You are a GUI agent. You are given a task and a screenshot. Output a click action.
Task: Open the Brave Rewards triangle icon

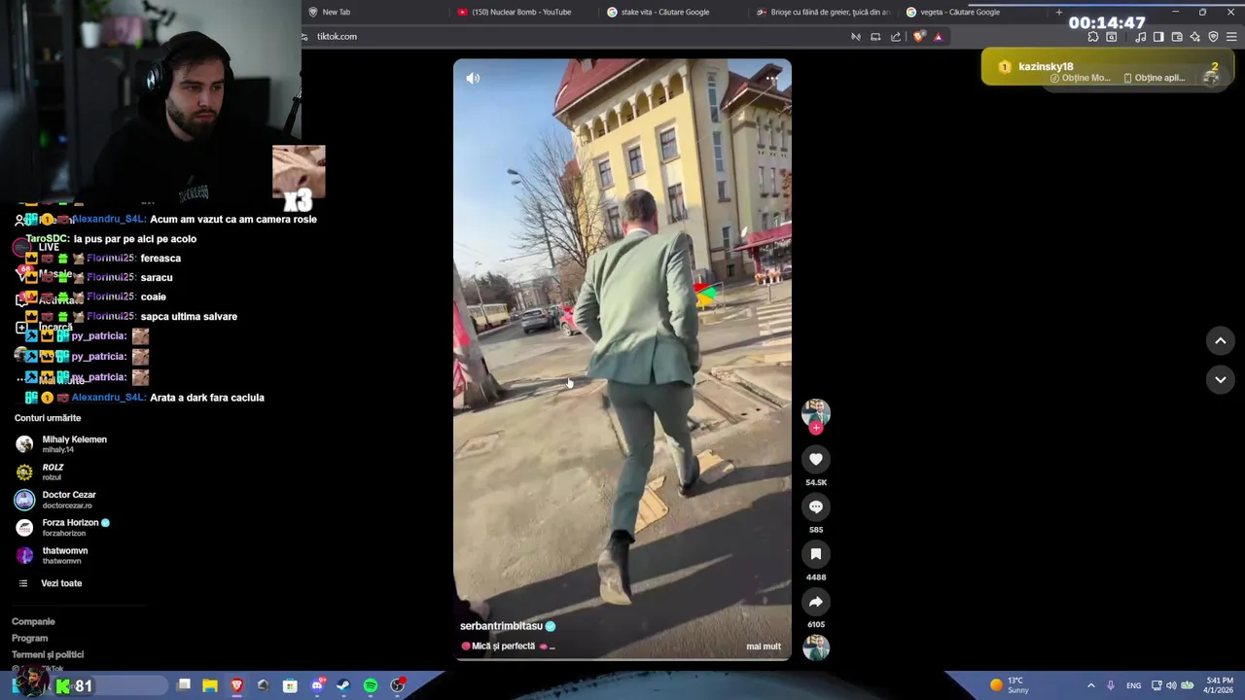(939, 37)
